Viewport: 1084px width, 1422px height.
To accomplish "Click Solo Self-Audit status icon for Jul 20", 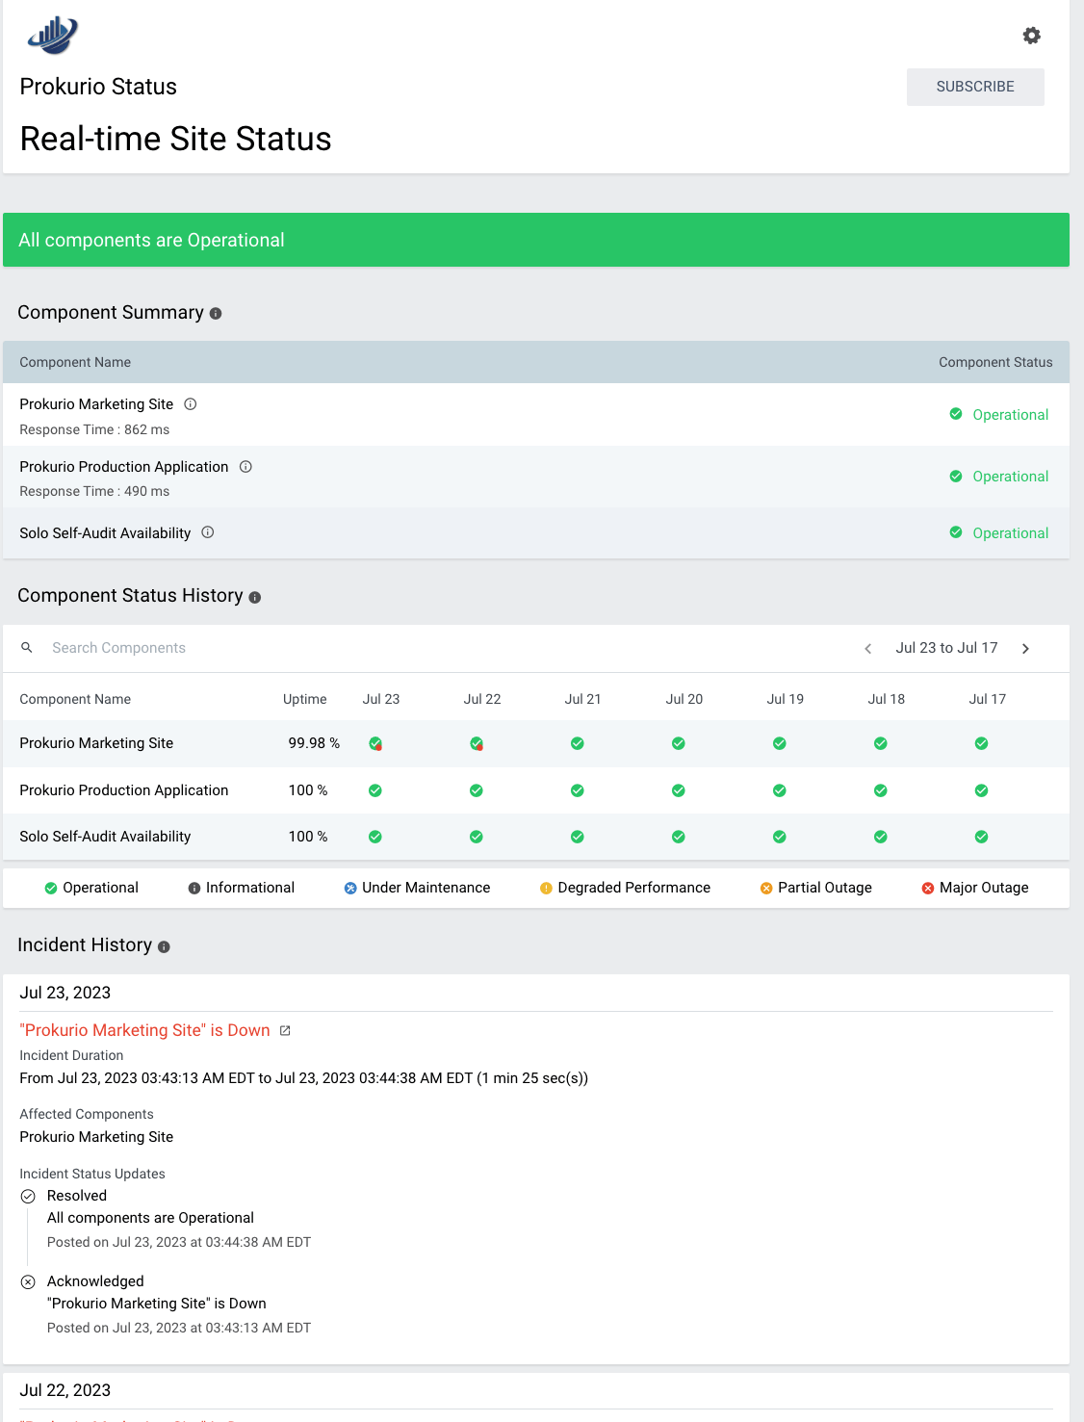I will (x=679, y=837).
